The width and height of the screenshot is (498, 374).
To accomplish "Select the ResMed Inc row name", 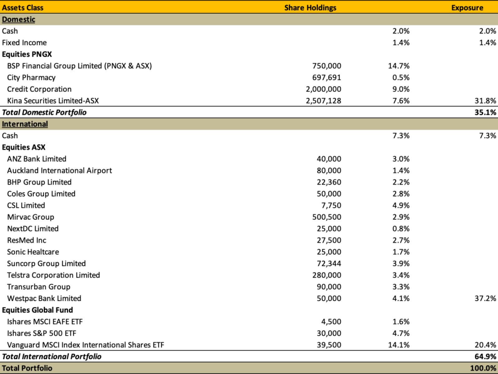I will point(27,240).
